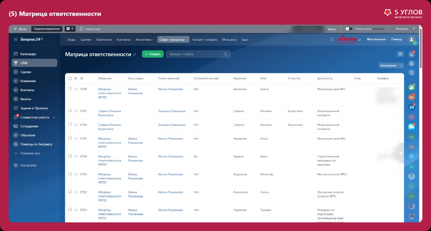Toggle Режим правки switch

click(x=349, y=29)
